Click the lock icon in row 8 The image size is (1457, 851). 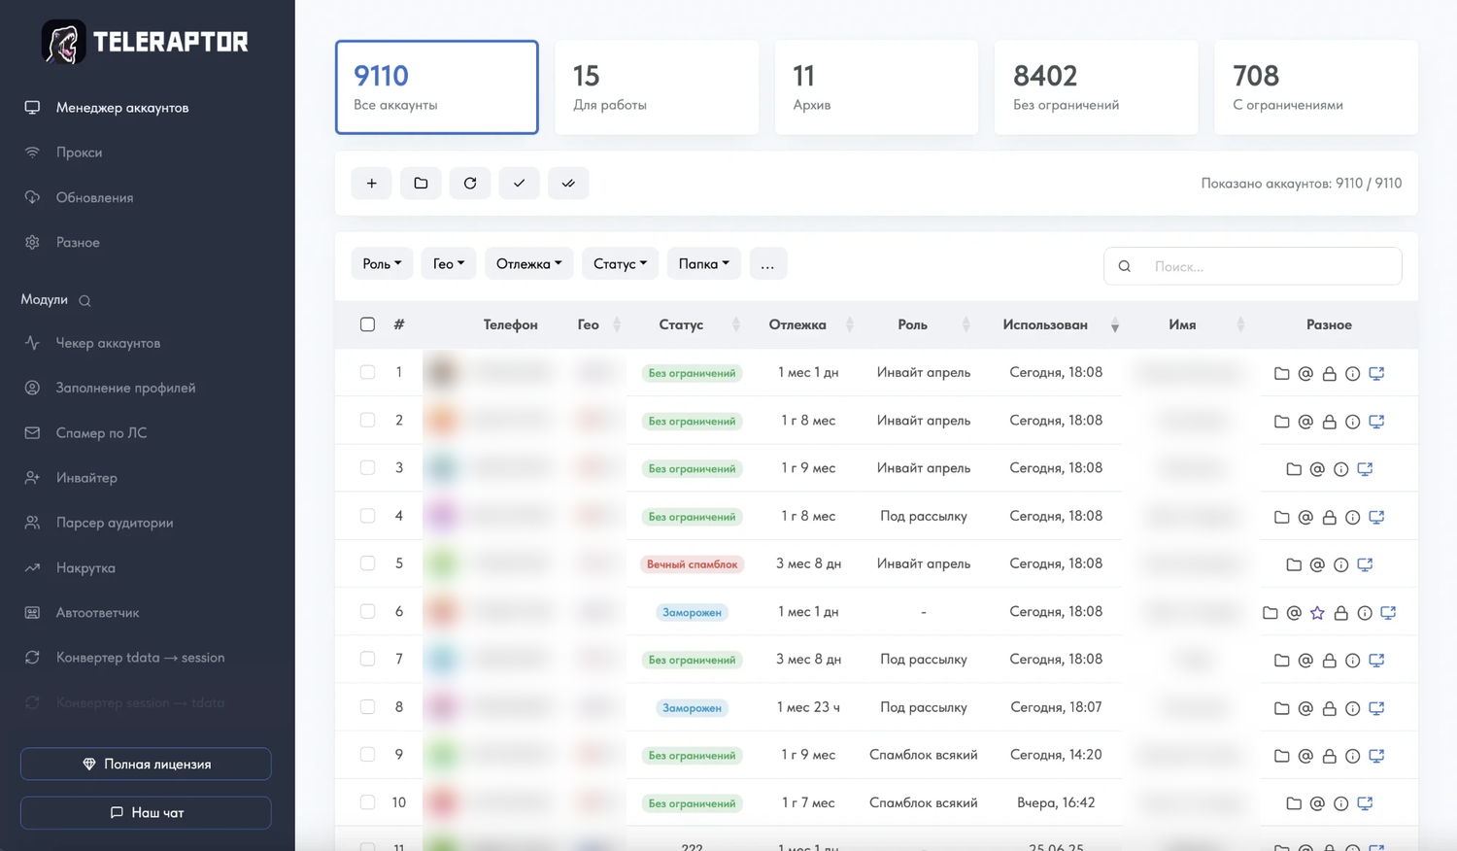click(1329, 708)
